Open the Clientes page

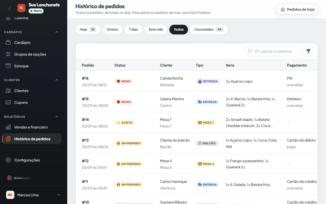32,91
